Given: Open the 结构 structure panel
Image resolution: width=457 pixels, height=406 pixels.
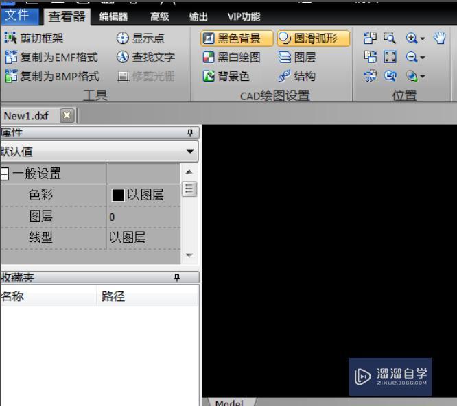Looking at the screenshot, I should (297, 76).
